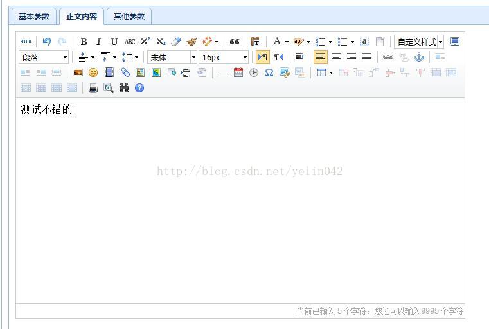This screenshot has width=489, height=329.
Task: Insert special character omega icon
Action: tap(269, 72)
